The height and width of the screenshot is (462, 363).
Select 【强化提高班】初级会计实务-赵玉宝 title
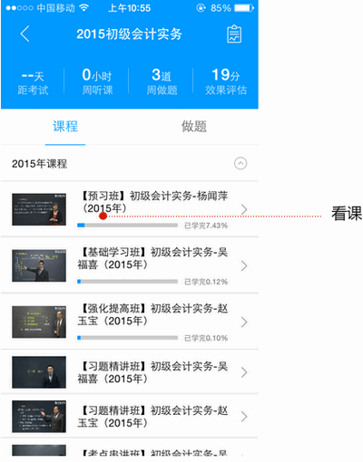pos(152,314)
